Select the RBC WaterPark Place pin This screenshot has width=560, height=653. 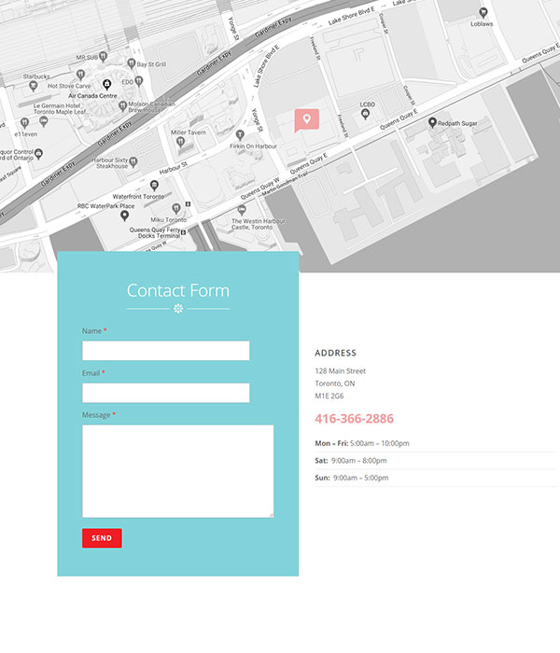point(124,215)
